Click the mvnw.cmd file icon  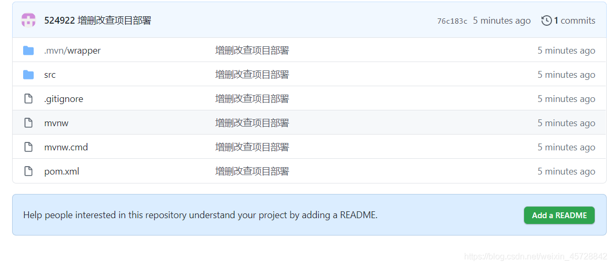[28, 147]
